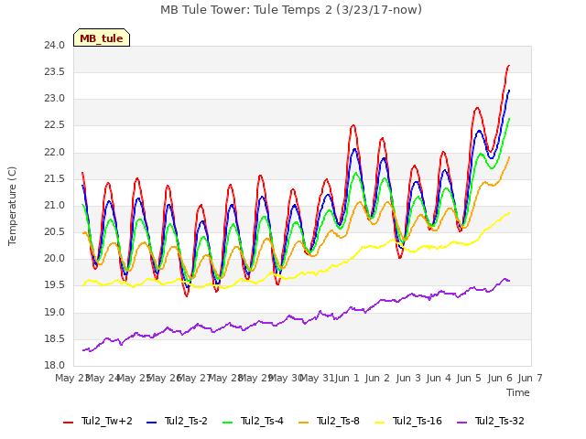Click the 18.0 y-axis tick label
This screenshot has height=439, width=586.
point(55,366)
